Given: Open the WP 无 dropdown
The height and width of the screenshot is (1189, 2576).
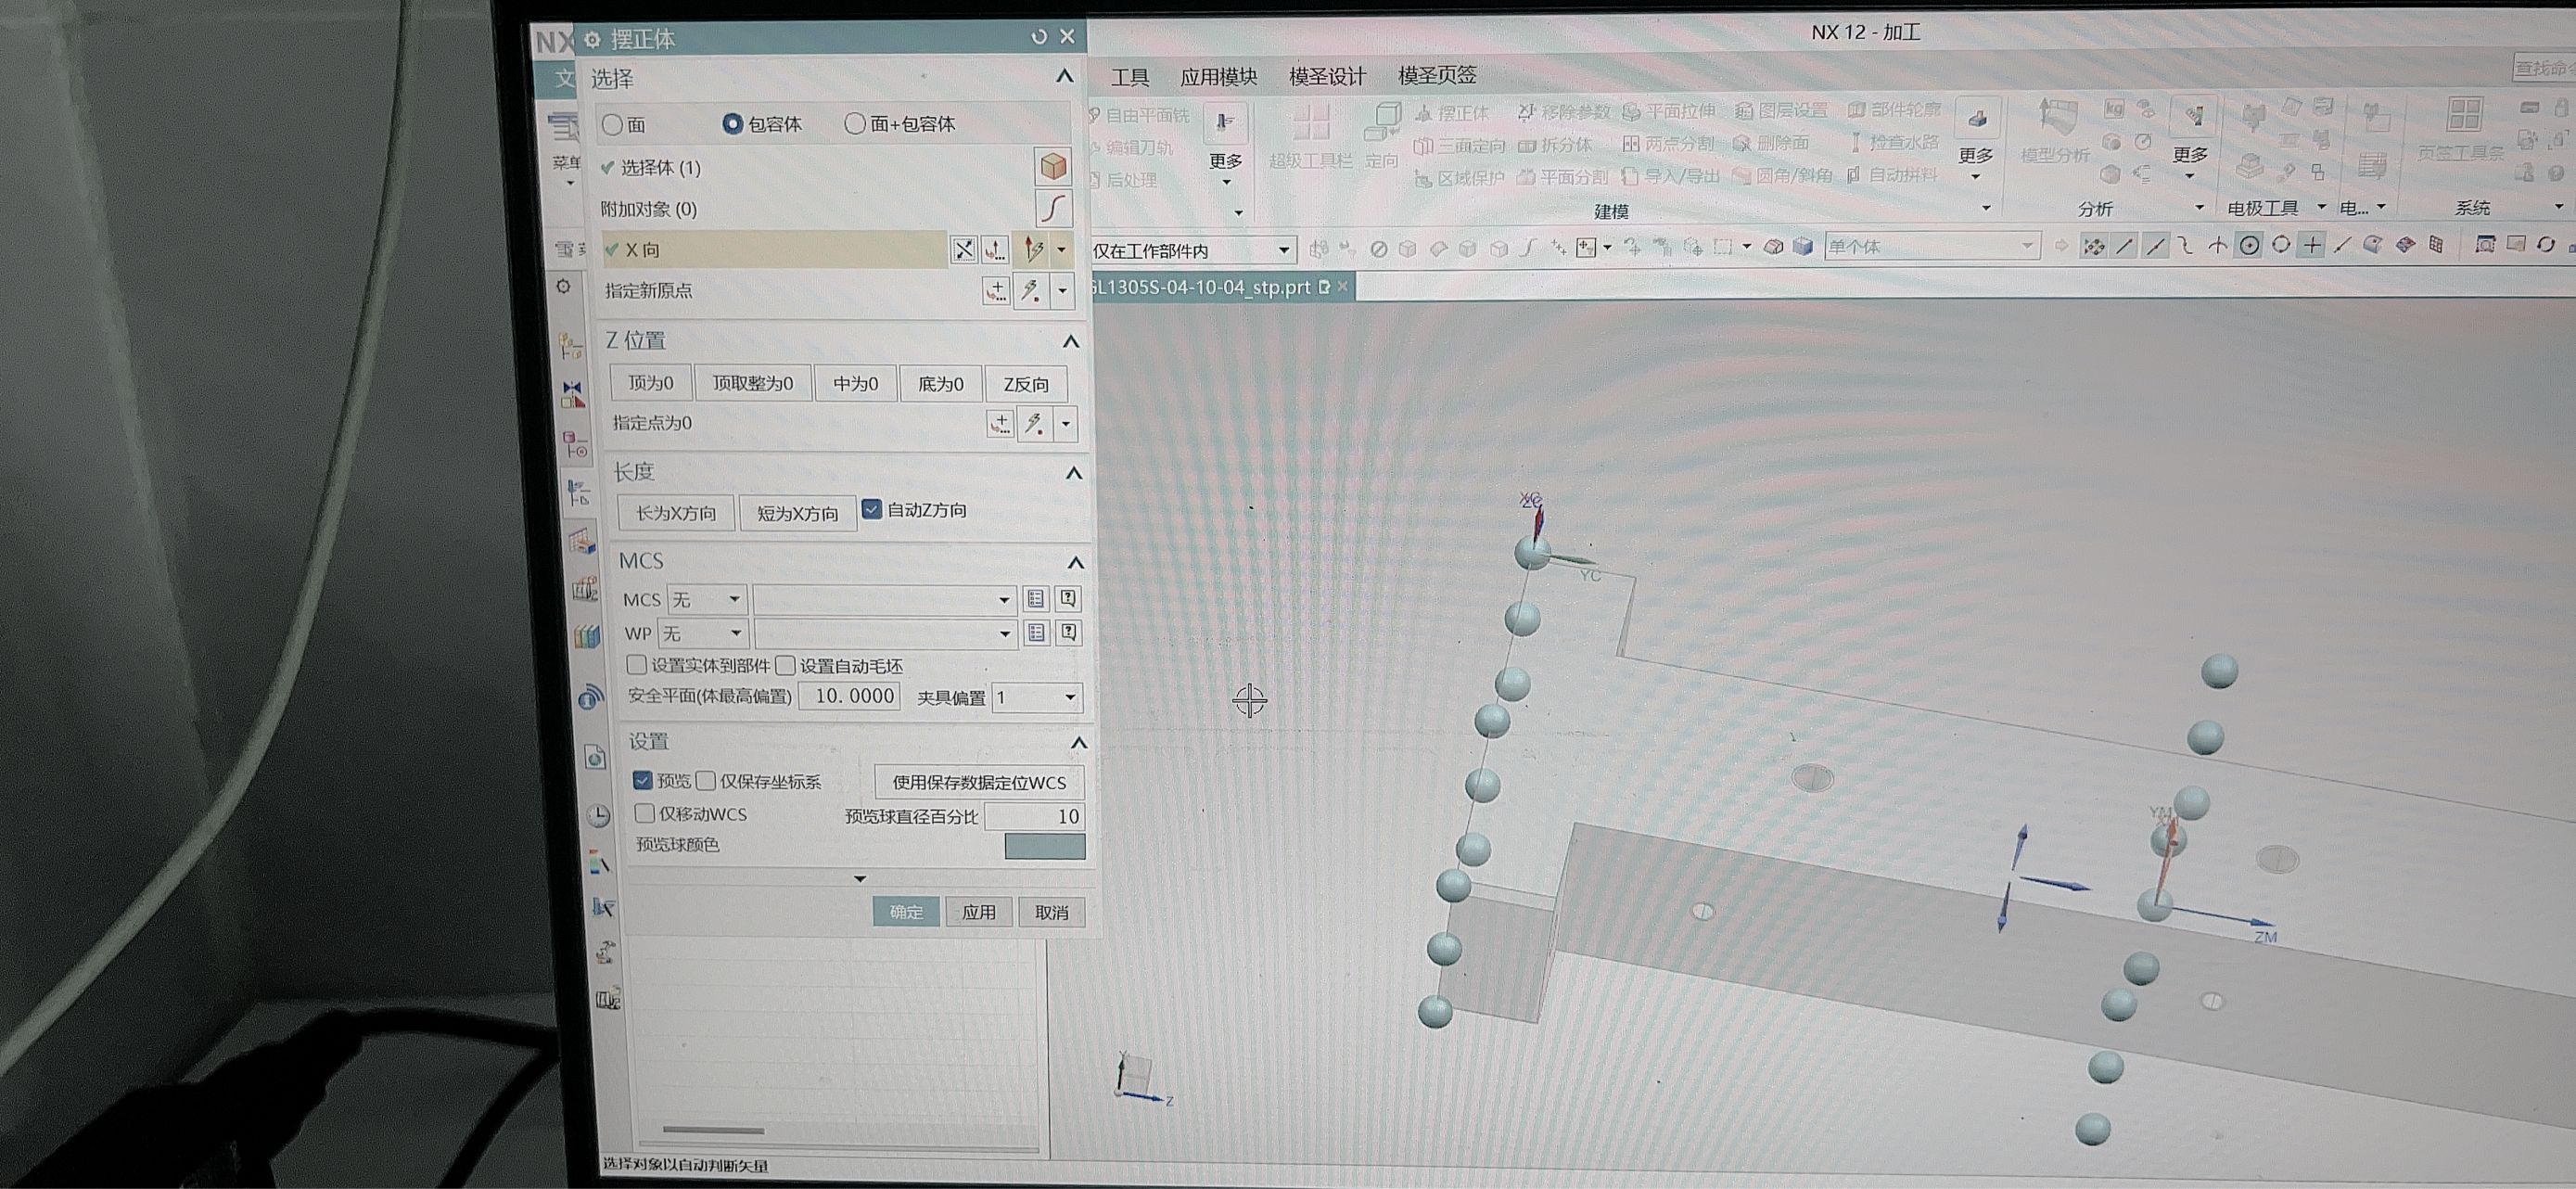Looking at the screenshot, I should coord(702,633).
